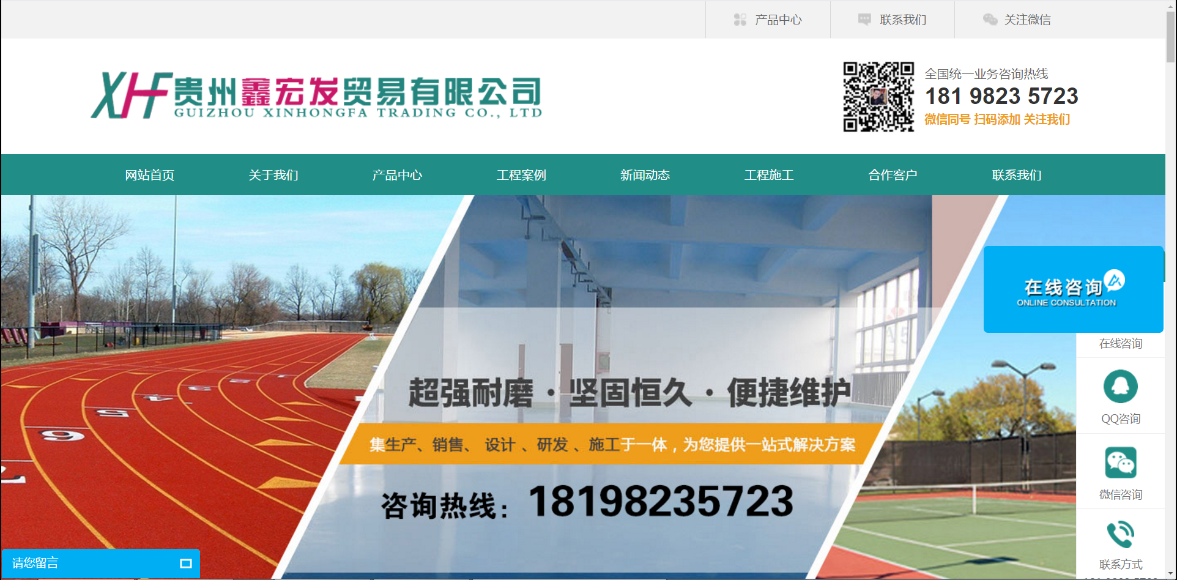
Task: Click the QQ咨询 text label
Action: click(x=1120, y=419)
